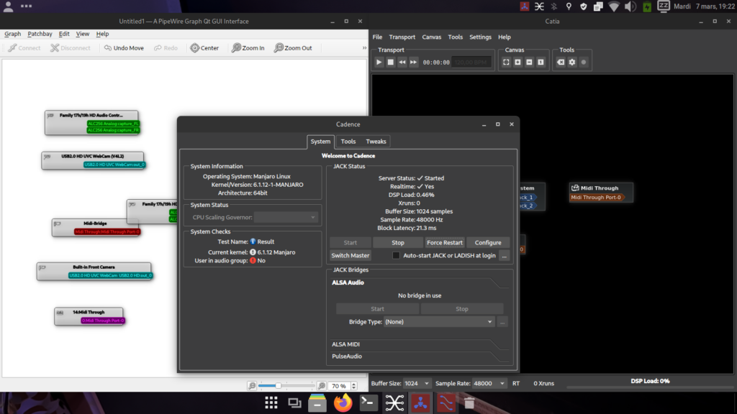Viewport: 737px width, 414px height.
Task: Switch to Cadence Tools tab
Action: coord(348,142)
